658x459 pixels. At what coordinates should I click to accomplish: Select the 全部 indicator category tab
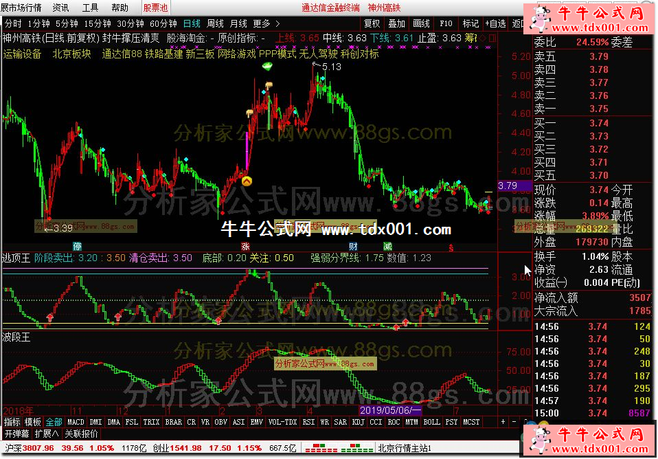54,422
